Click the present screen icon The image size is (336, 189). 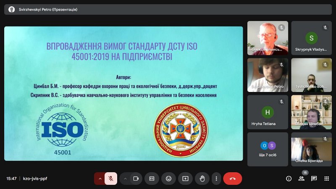point(185,178)
